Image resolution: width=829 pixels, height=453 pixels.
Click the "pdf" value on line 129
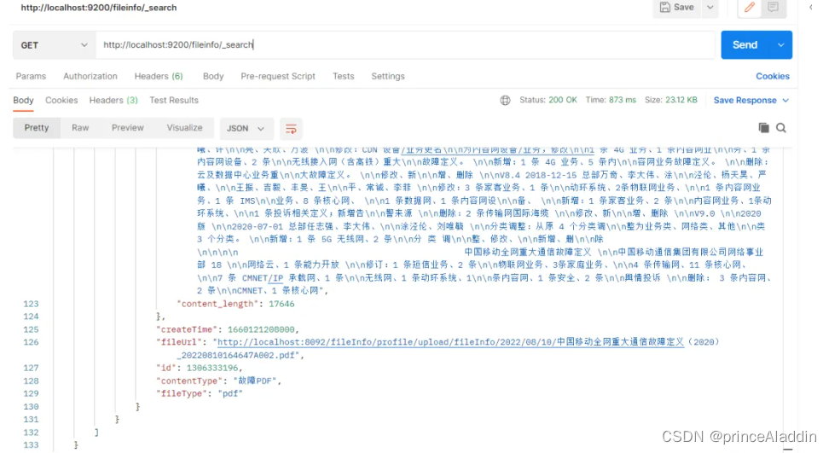click(x=230, y=394)
